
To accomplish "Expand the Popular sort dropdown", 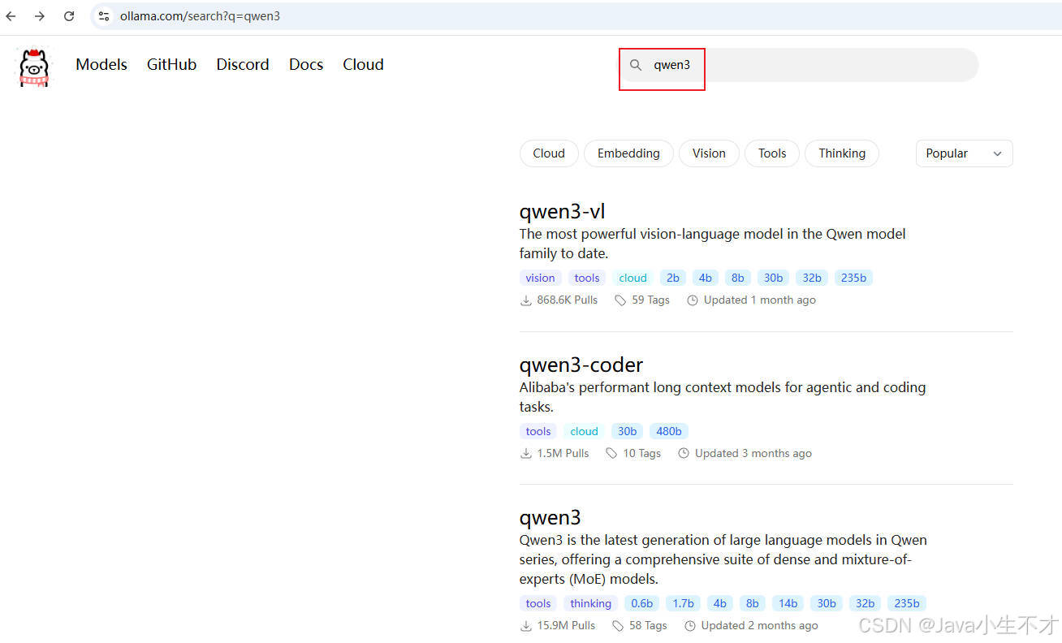I will point(964,153).
